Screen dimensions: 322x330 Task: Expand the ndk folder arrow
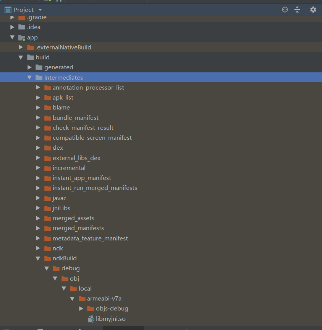point(38,248)
